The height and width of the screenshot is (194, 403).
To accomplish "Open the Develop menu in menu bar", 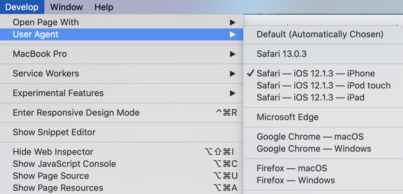I will click(x=22, y=7).
